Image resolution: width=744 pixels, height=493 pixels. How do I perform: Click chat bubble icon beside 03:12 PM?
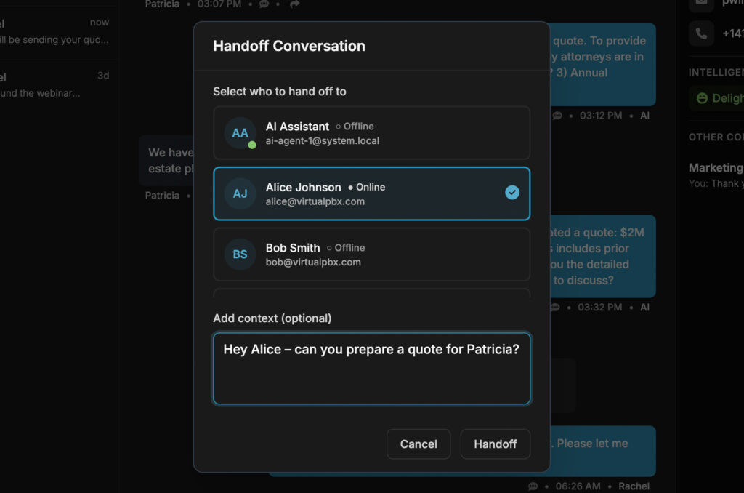557,116
